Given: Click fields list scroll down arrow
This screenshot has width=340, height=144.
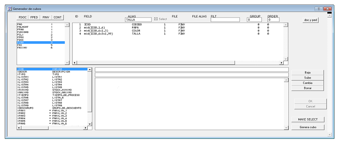Looking at the screenshot, I should pyautogui.click(x=90, y=124).
